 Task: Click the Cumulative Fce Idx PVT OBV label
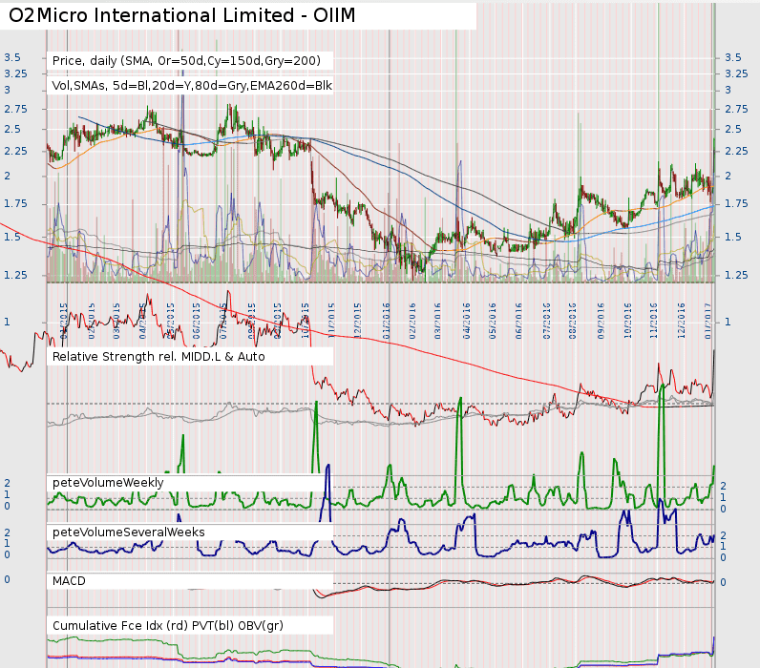[x=168, y=626]
